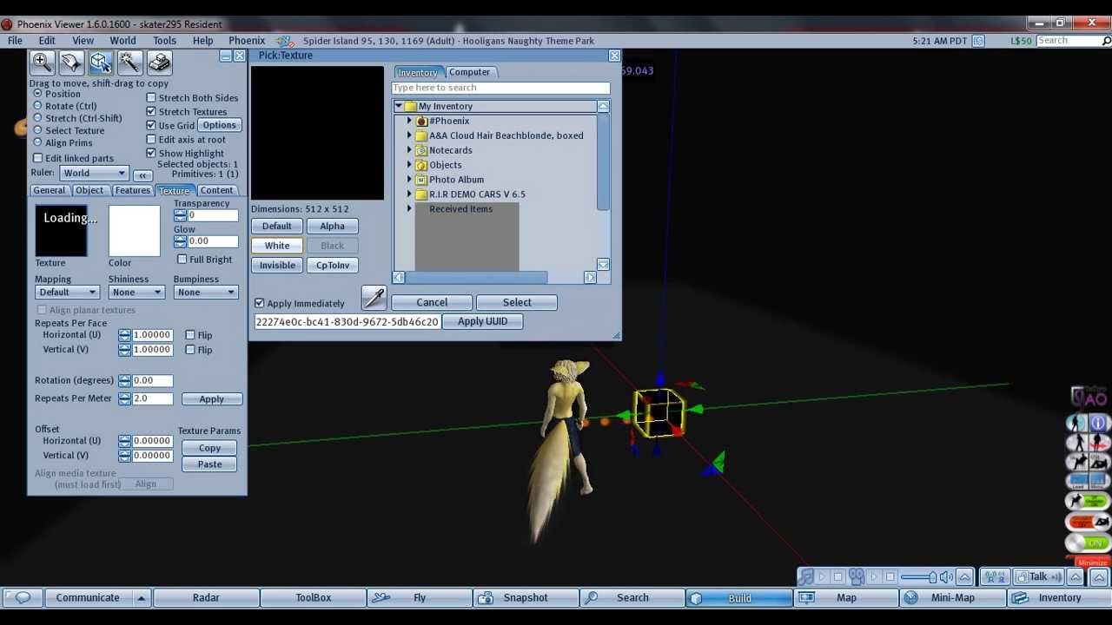Select the Create magic wand tool

[129, 62]
